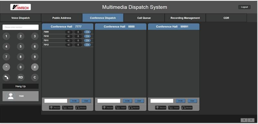Viewport: 258px width, 124px height.
Task: Open the Recording Management tab
Action: point(185,18)
